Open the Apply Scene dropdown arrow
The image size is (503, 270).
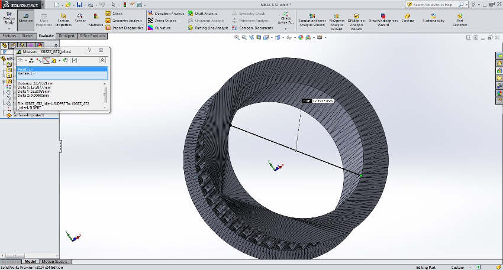pos(314,38)
